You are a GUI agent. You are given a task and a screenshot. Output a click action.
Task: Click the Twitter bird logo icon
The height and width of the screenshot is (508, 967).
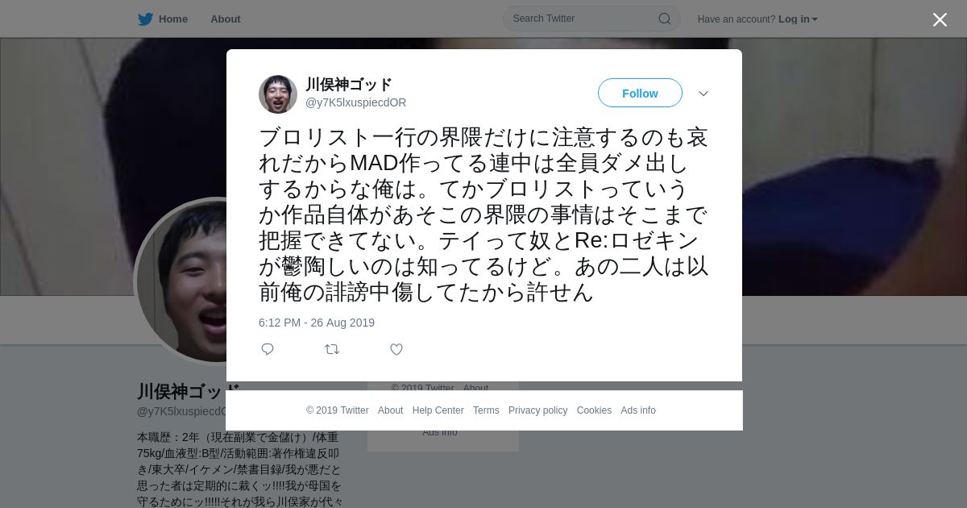[x=145, y=19]
